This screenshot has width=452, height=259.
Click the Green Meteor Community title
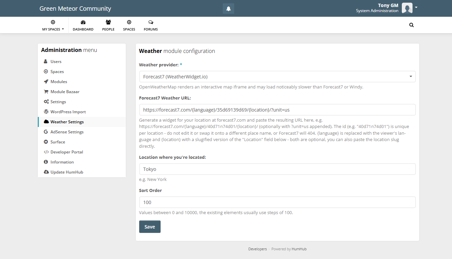pyautogui.click(x=75, y=9)
